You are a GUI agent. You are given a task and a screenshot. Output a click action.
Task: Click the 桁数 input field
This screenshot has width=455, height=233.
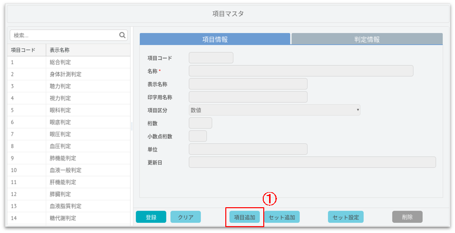[200, 123]
